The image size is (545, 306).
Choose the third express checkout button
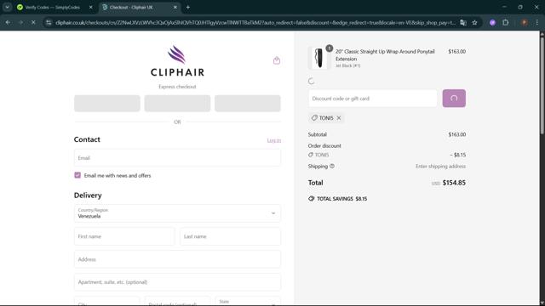(248, 104)
